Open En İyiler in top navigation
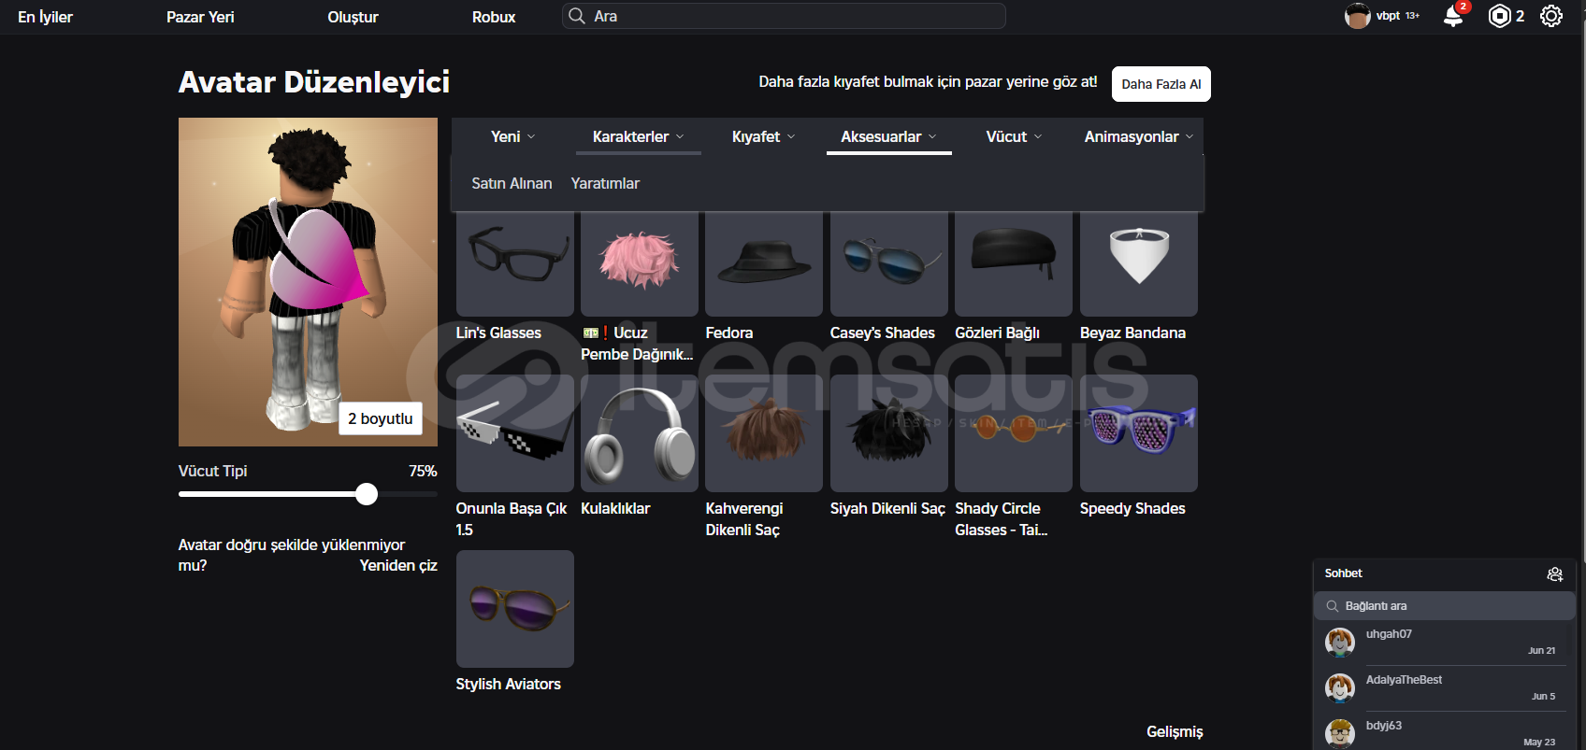Screen dimensions: 1586x750 45,17
